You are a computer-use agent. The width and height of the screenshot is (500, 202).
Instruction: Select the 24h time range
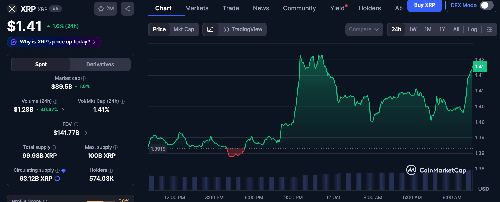pos(396,29)
